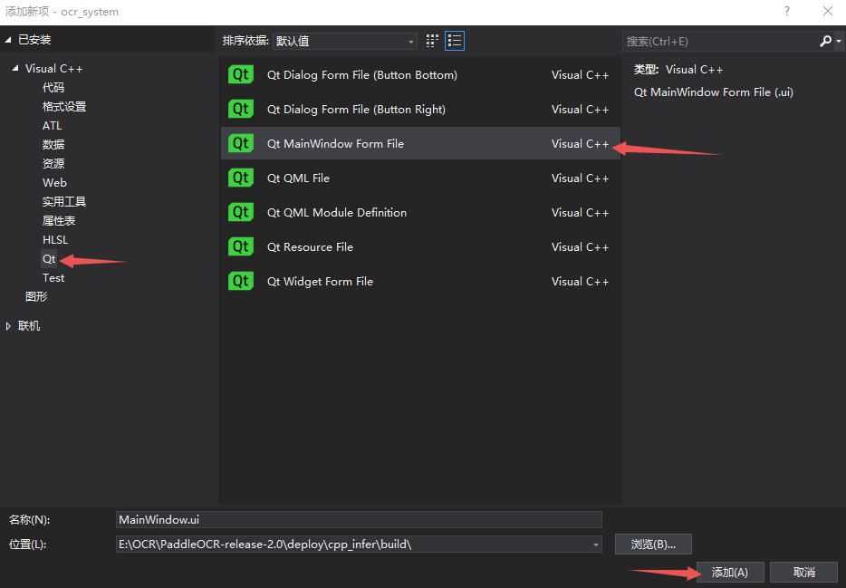Choose Qt Dialog Form File (Button Right)

tap(420, 109)
